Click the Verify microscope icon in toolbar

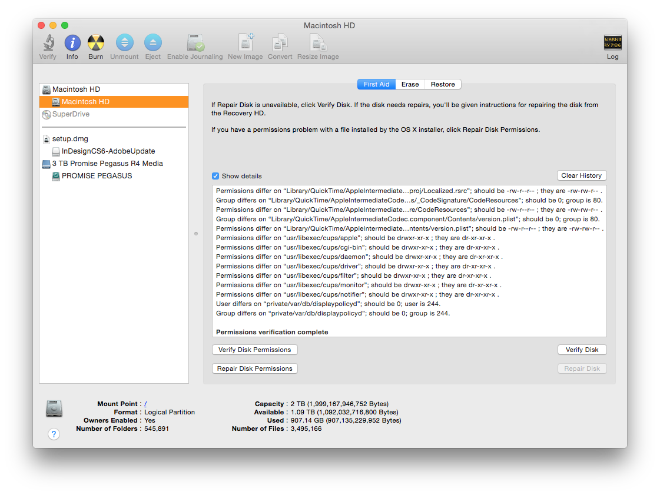(48, 43)
